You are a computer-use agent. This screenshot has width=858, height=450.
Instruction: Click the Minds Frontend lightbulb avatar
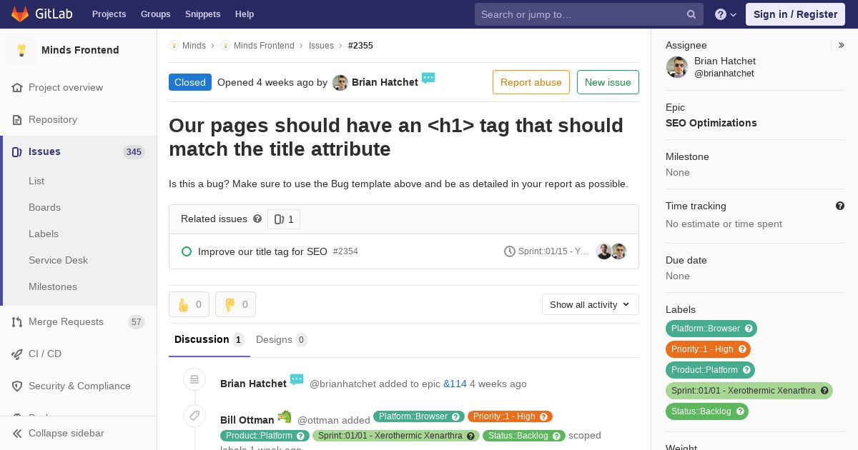coord(21,50)
